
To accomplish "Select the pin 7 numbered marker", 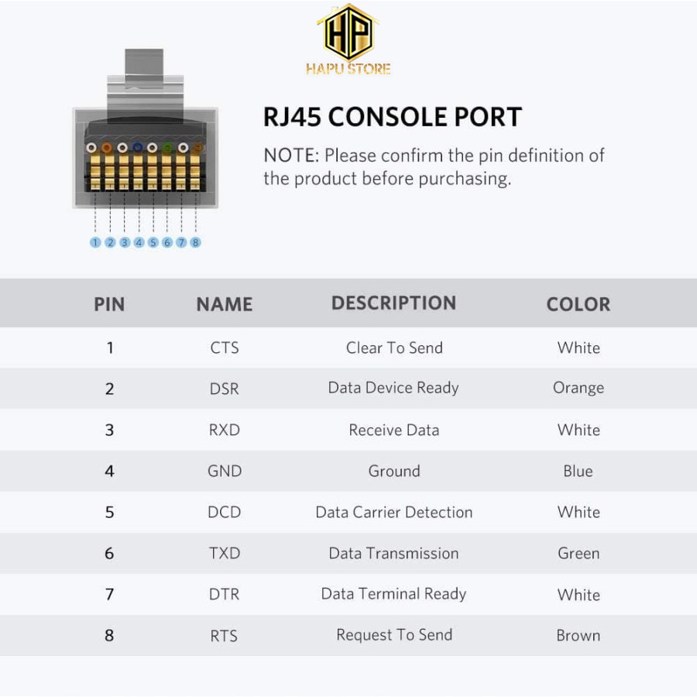I will click(181, 242).
